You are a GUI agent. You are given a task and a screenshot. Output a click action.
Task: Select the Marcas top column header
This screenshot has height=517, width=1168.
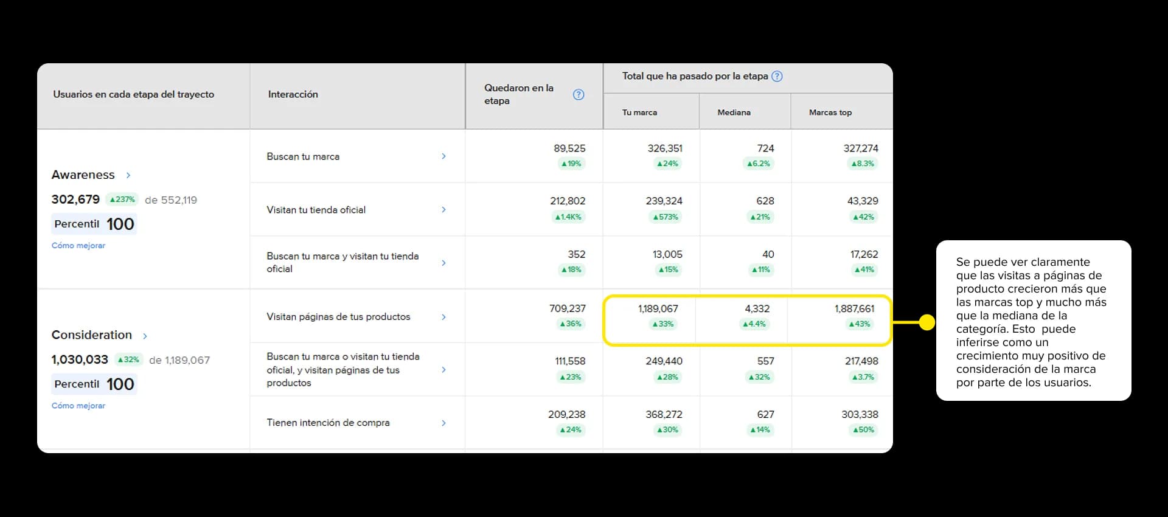pyautogui.click(x=830, y=113)
